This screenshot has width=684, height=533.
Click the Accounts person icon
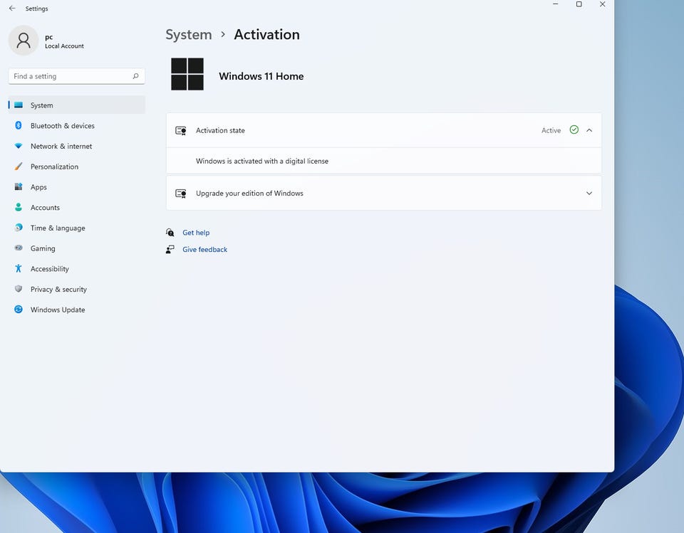point(19,208)
